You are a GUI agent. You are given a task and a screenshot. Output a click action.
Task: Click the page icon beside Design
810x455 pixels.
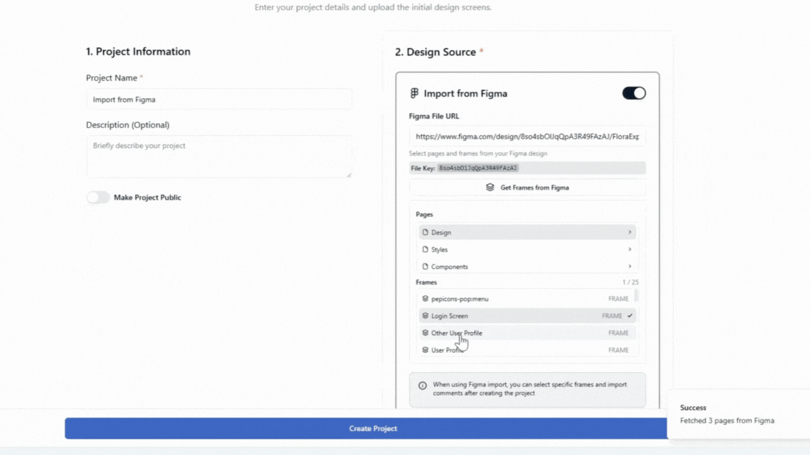[x=425, y=232]
